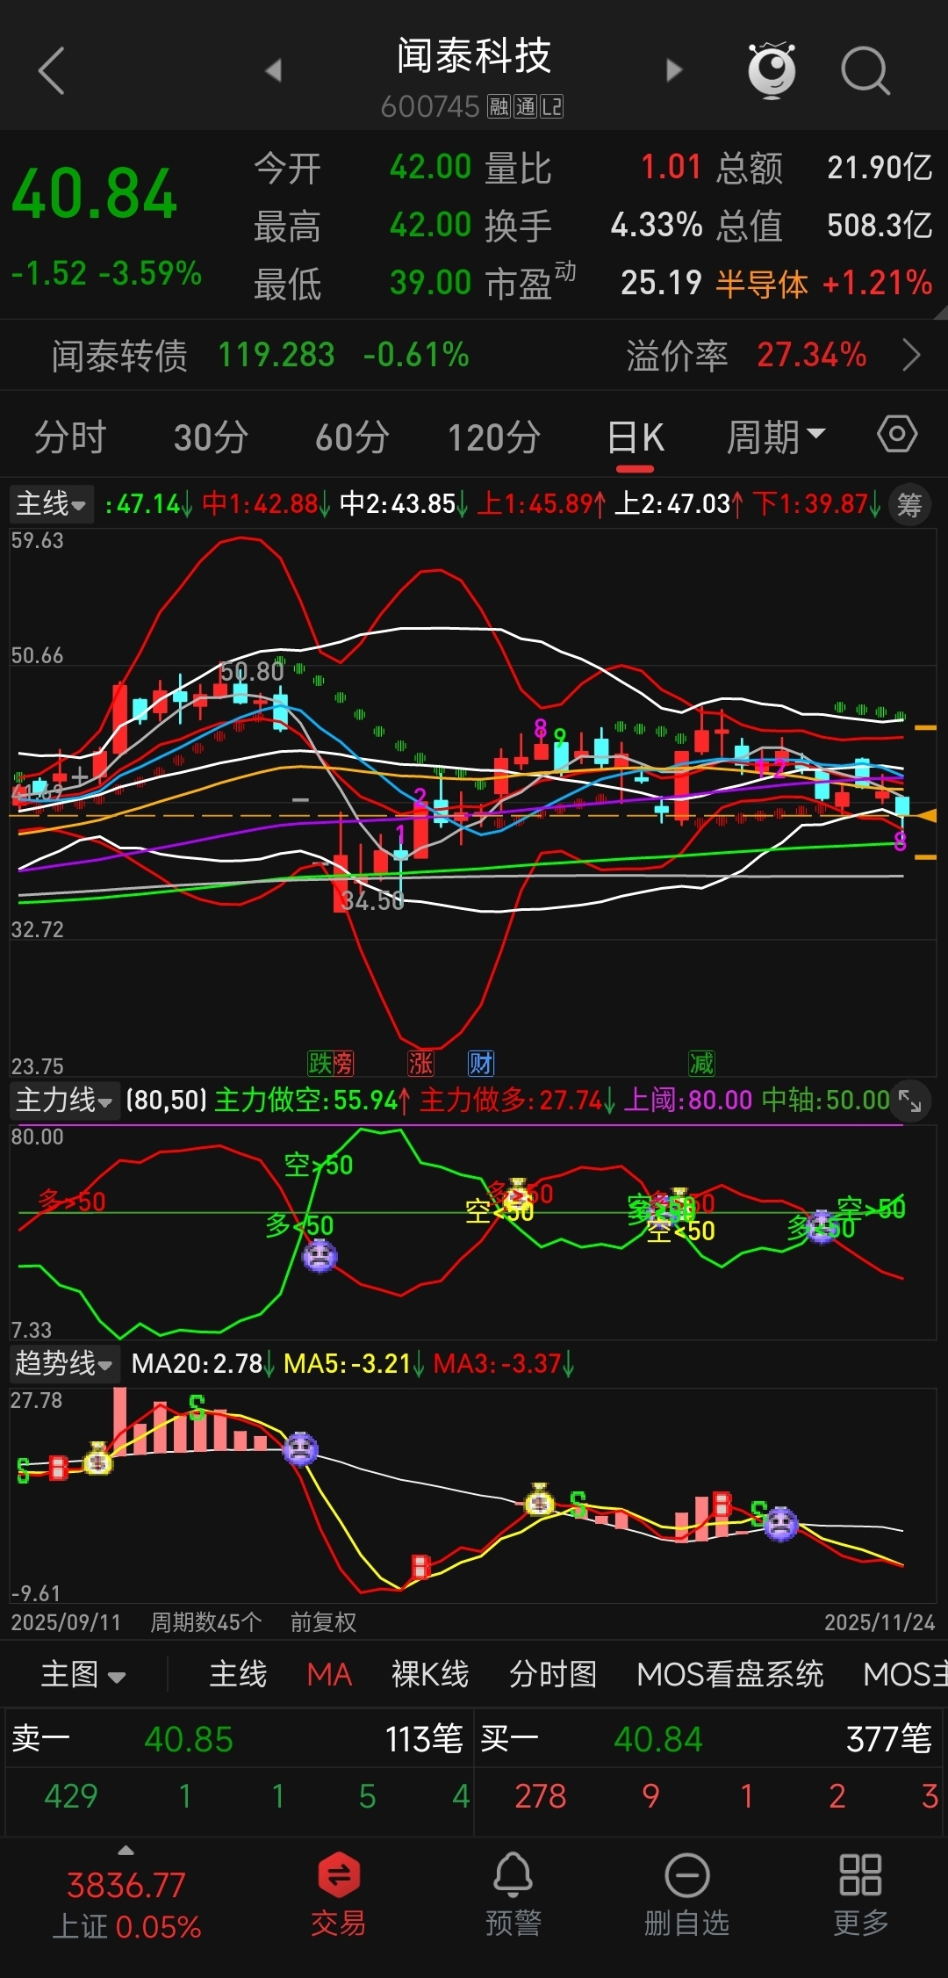
Task: Tap the 涨 marker on chart
Action: 420,1063
